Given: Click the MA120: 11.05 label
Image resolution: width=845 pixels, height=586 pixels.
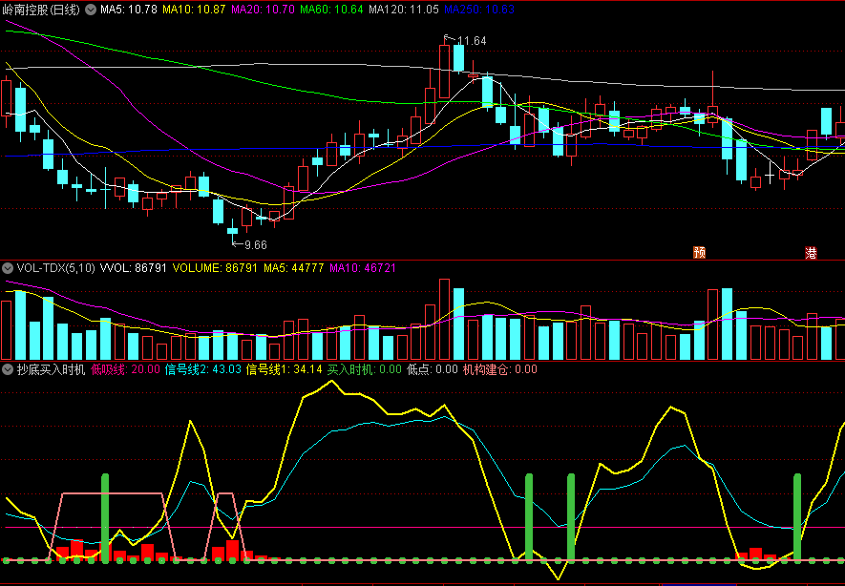Looking at the screenshot, I should pos(404,10).
